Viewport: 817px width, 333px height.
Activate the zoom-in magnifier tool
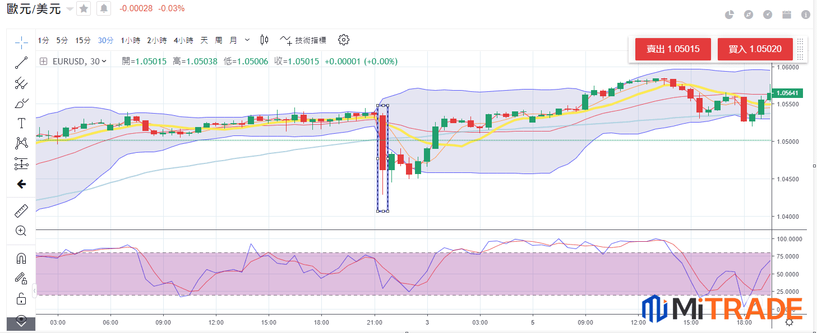pos(21,231)
